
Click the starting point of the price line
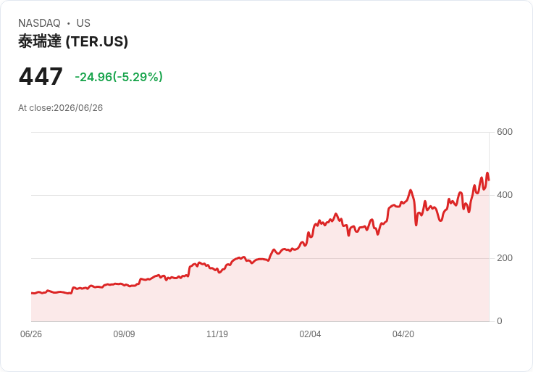tap(32, 293)
